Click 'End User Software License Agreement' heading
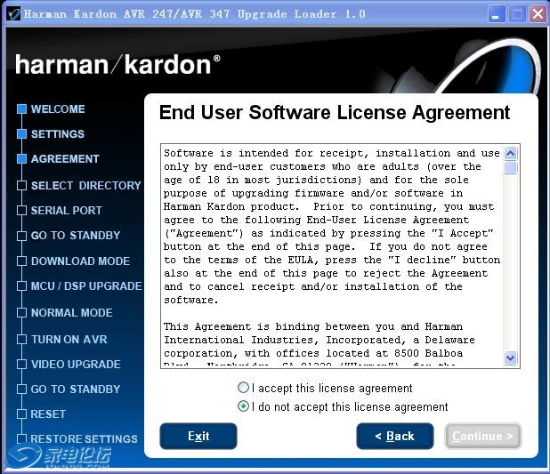The image size is (550, 474). [335, 113]
